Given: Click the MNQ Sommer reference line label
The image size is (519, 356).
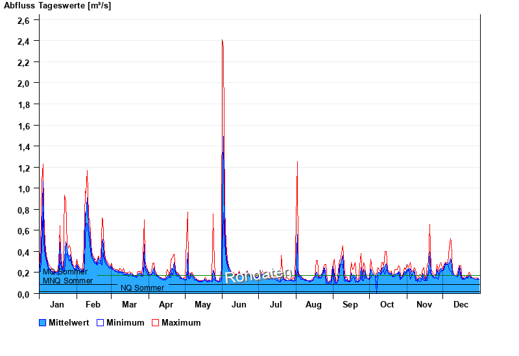Looking at the screenshot, I should tap(67, 281).
